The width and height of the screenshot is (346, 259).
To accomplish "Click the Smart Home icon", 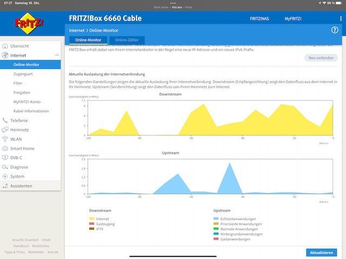I will 5,148.
